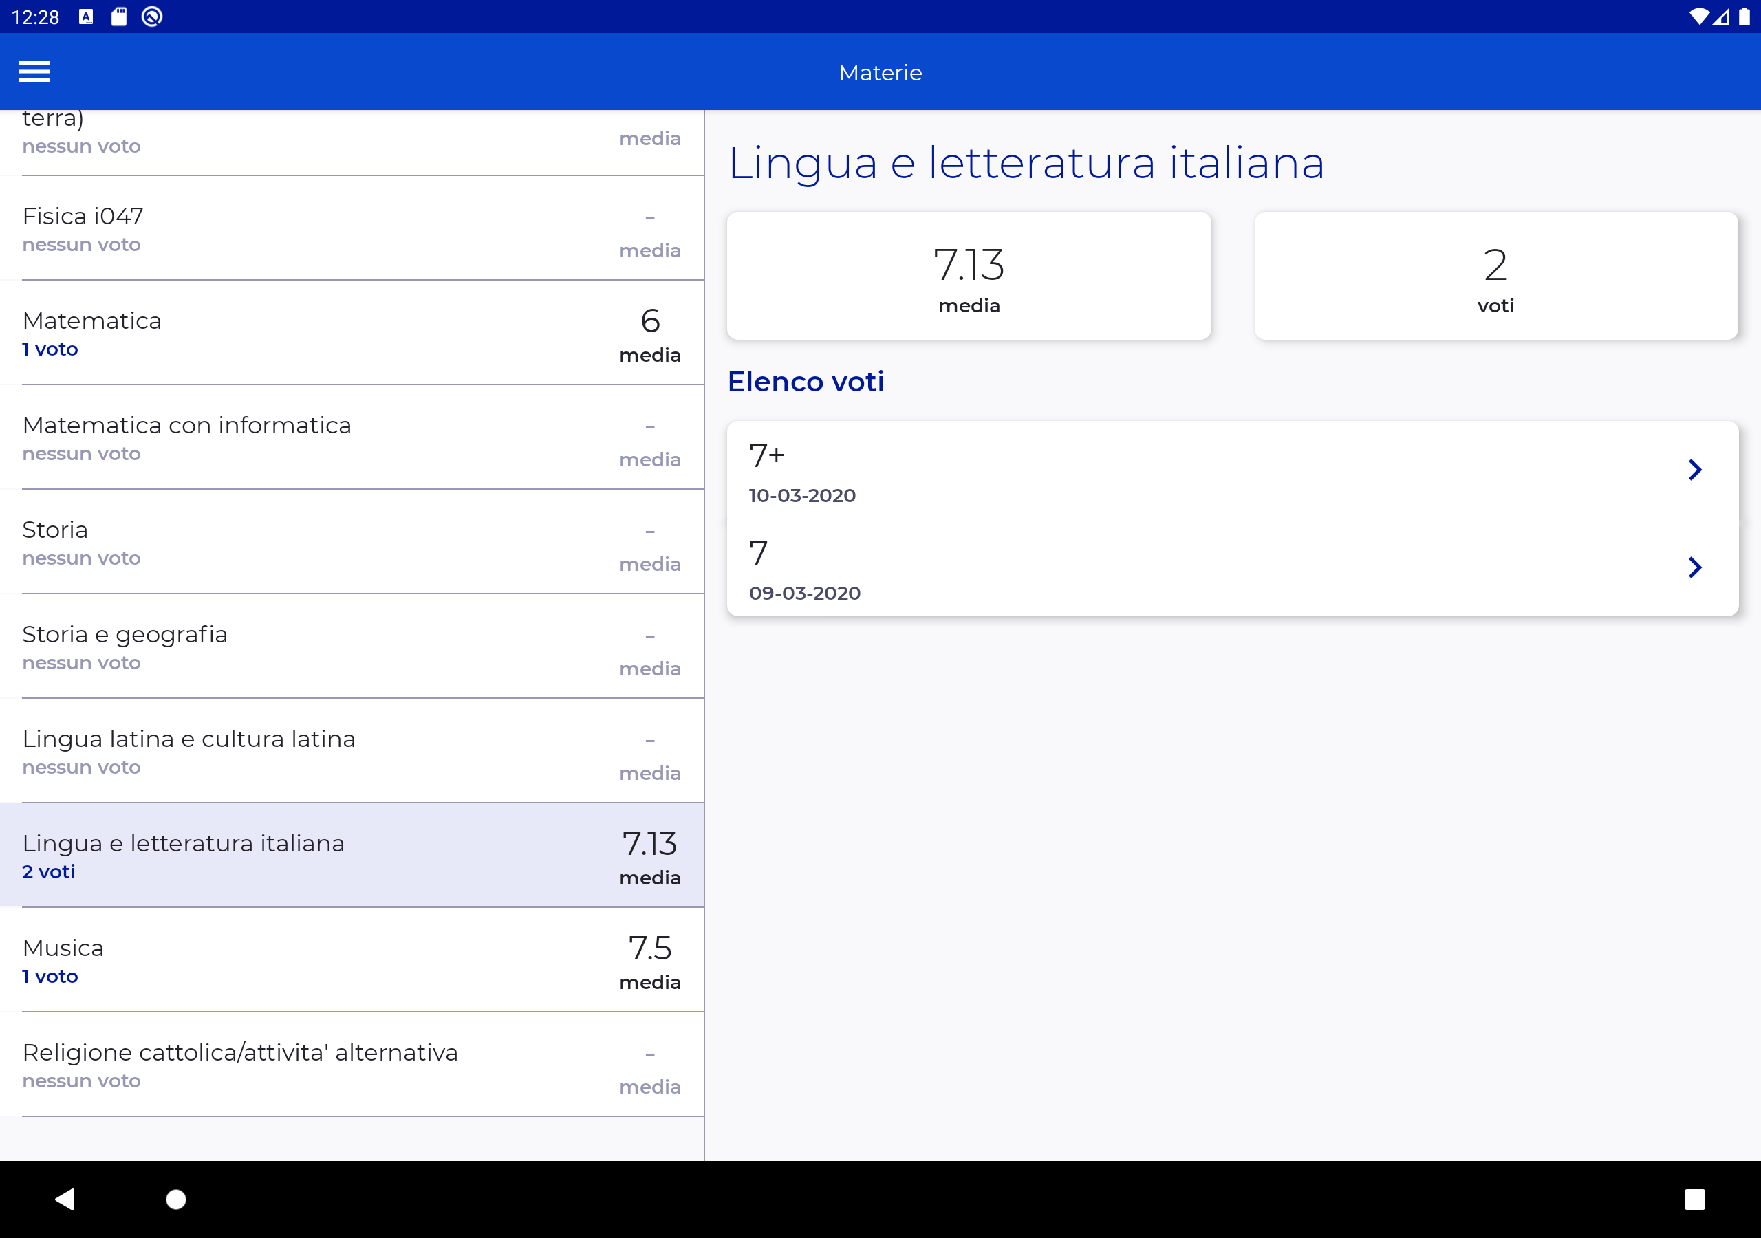Viewport: 1761px width, 1238px height.
Task: Select Lingua e letteratura italiana in the list
Action: [352, 855]
